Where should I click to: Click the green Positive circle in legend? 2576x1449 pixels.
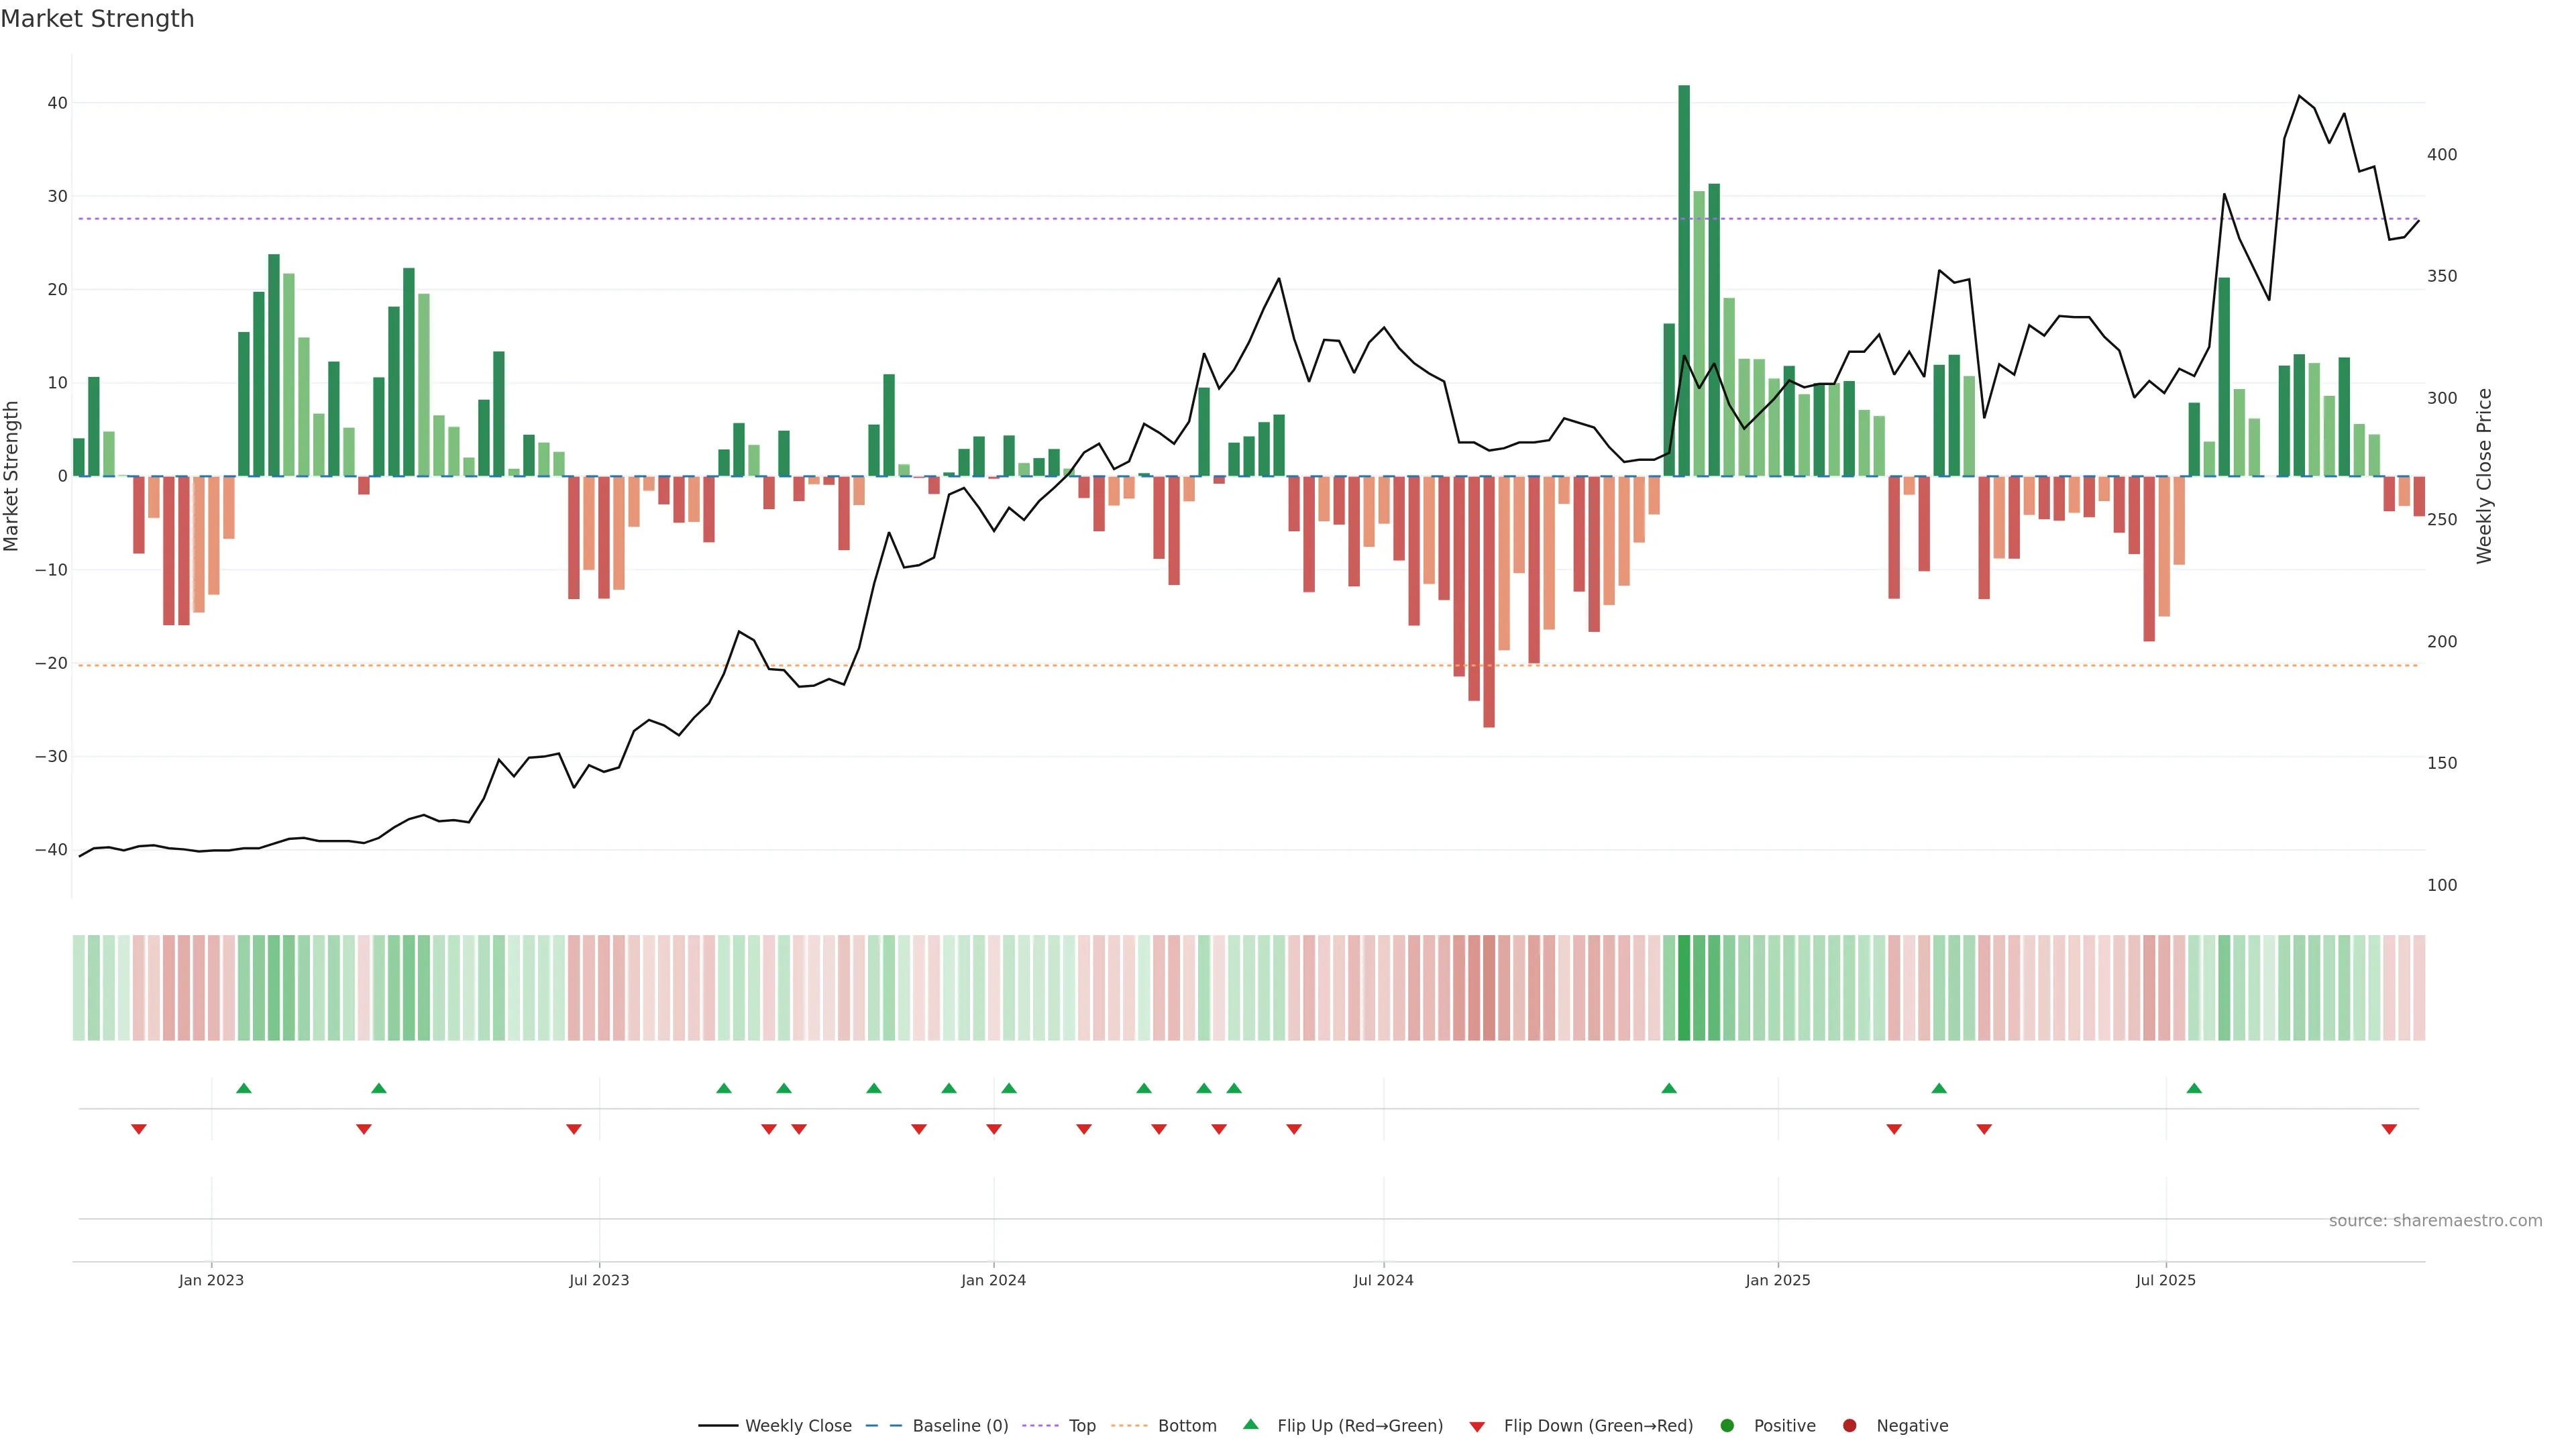[1727, 1425]
